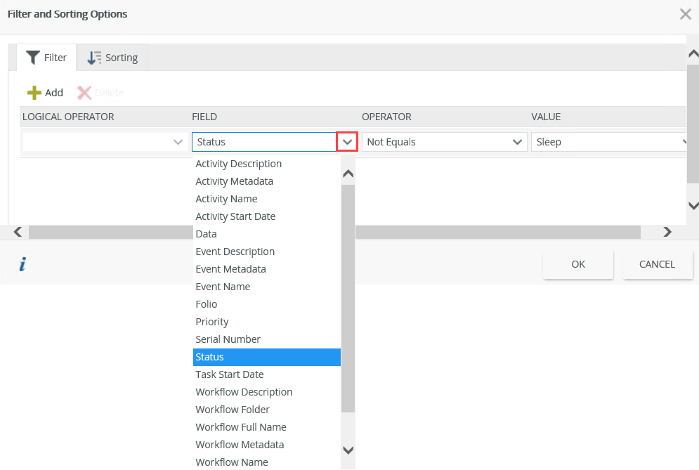
Task: Click the horizontal scrollbar left arrow
Action: (18, 232)
